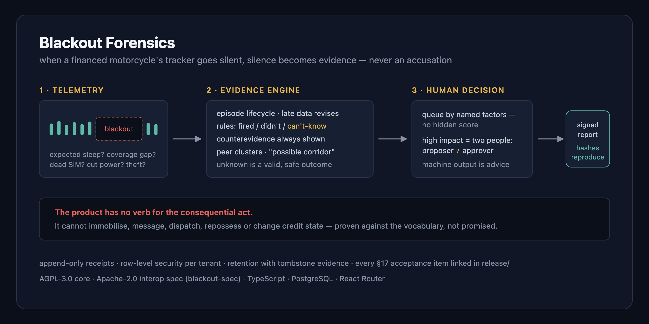Click the append-only receipts footer text

coord(77,263)
